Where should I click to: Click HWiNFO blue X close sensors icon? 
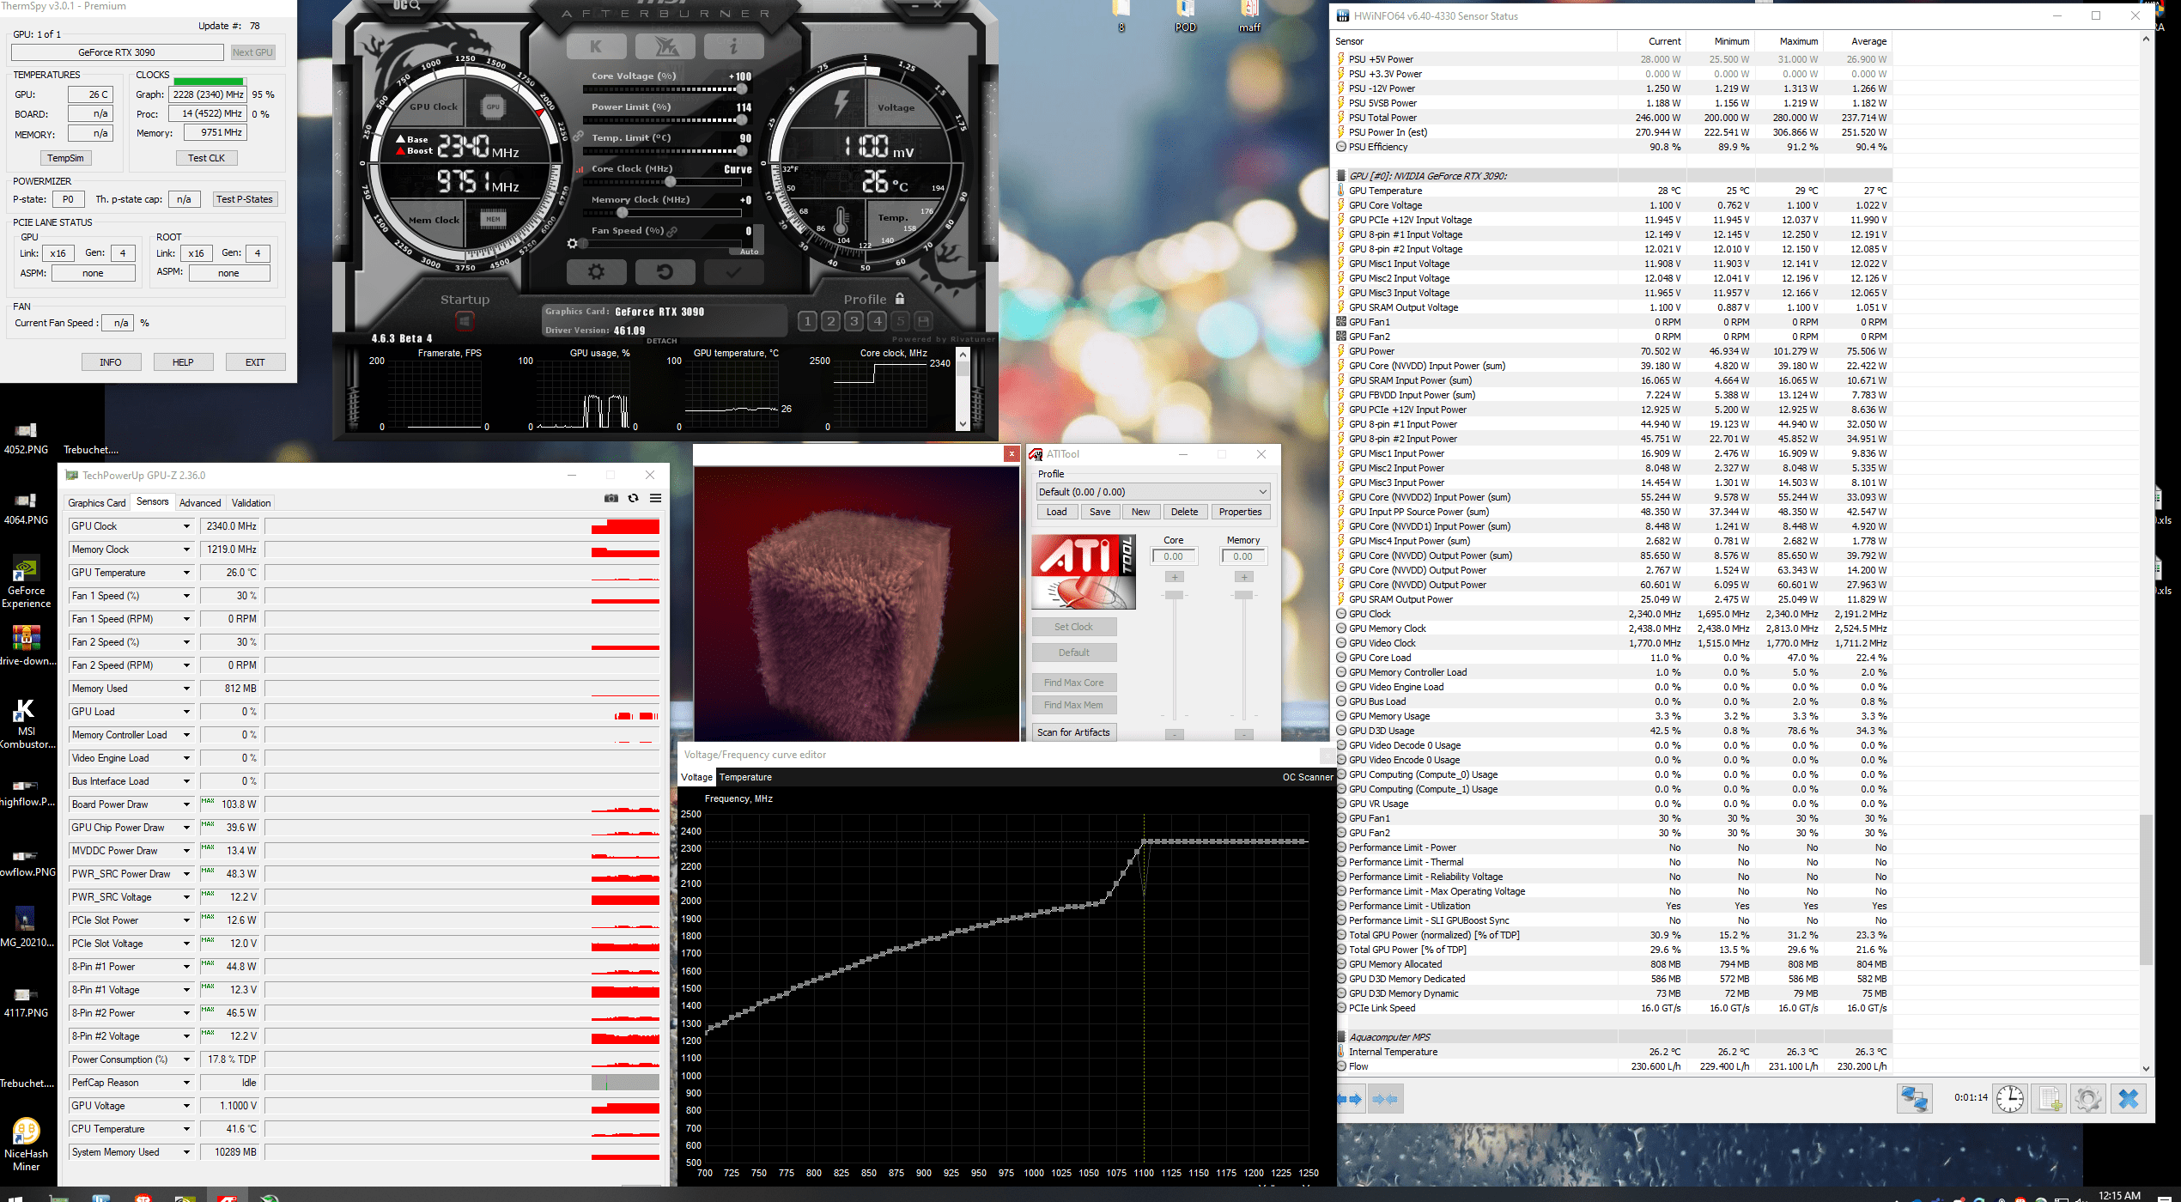coord(2128,1098)
